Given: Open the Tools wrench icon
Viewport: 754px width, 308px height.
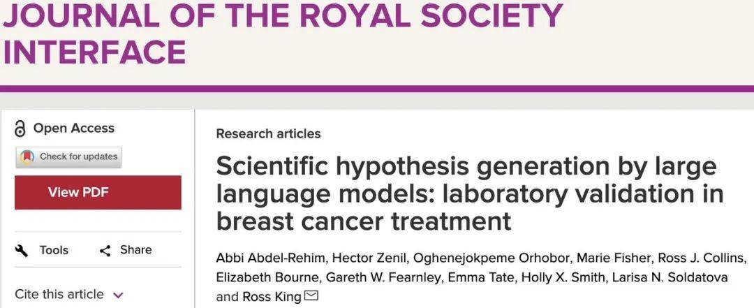Looking at the screenshot, I should [x=21, y=250].
